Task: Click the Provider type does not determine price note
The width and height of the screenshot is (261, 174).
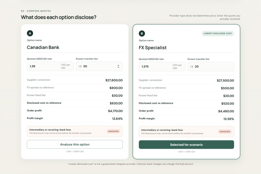Action: click(205, 17)
